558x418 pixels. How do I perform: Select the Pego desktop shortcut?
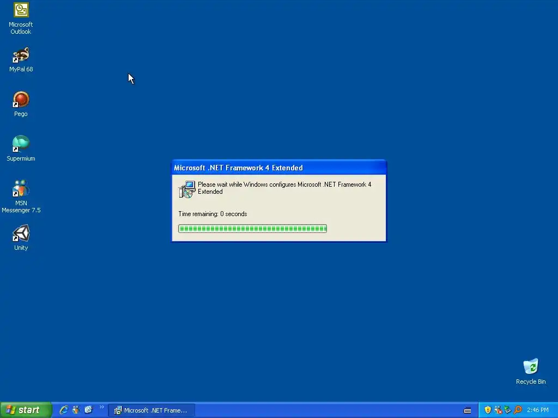[x=21, y=104]
